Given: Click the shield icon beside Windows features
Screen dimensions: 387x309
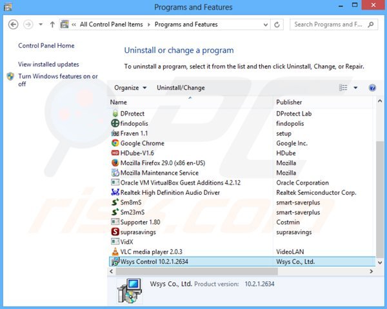Looking at the screenshot, I should [x=10, y=77].
